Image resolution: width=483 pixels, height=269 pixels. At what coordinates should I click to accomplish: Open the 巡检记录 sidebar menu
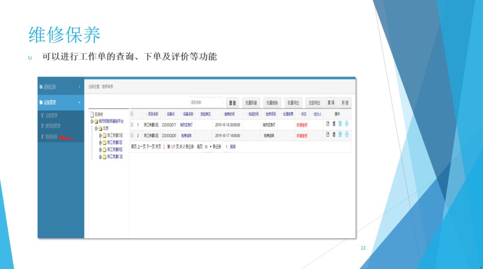click(x=61, y=87)
